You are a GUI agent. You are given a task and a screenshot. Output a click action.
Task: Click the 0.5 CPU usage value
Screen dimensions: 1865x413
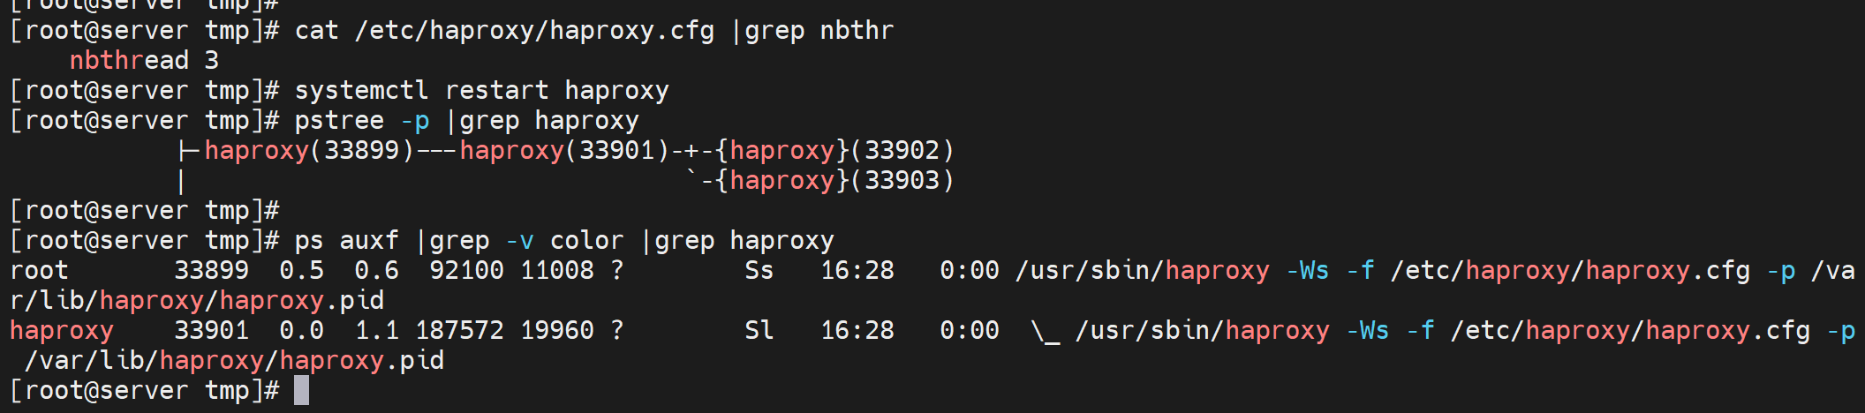pyautogui.click(x=301, y=270)
